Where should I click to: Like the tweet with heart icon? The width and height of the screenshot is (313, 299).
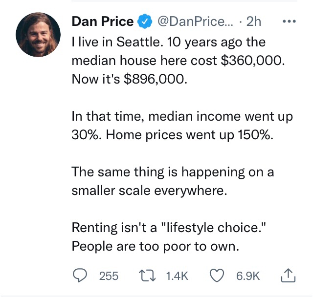pyautogui.click(x=219, y=276)
